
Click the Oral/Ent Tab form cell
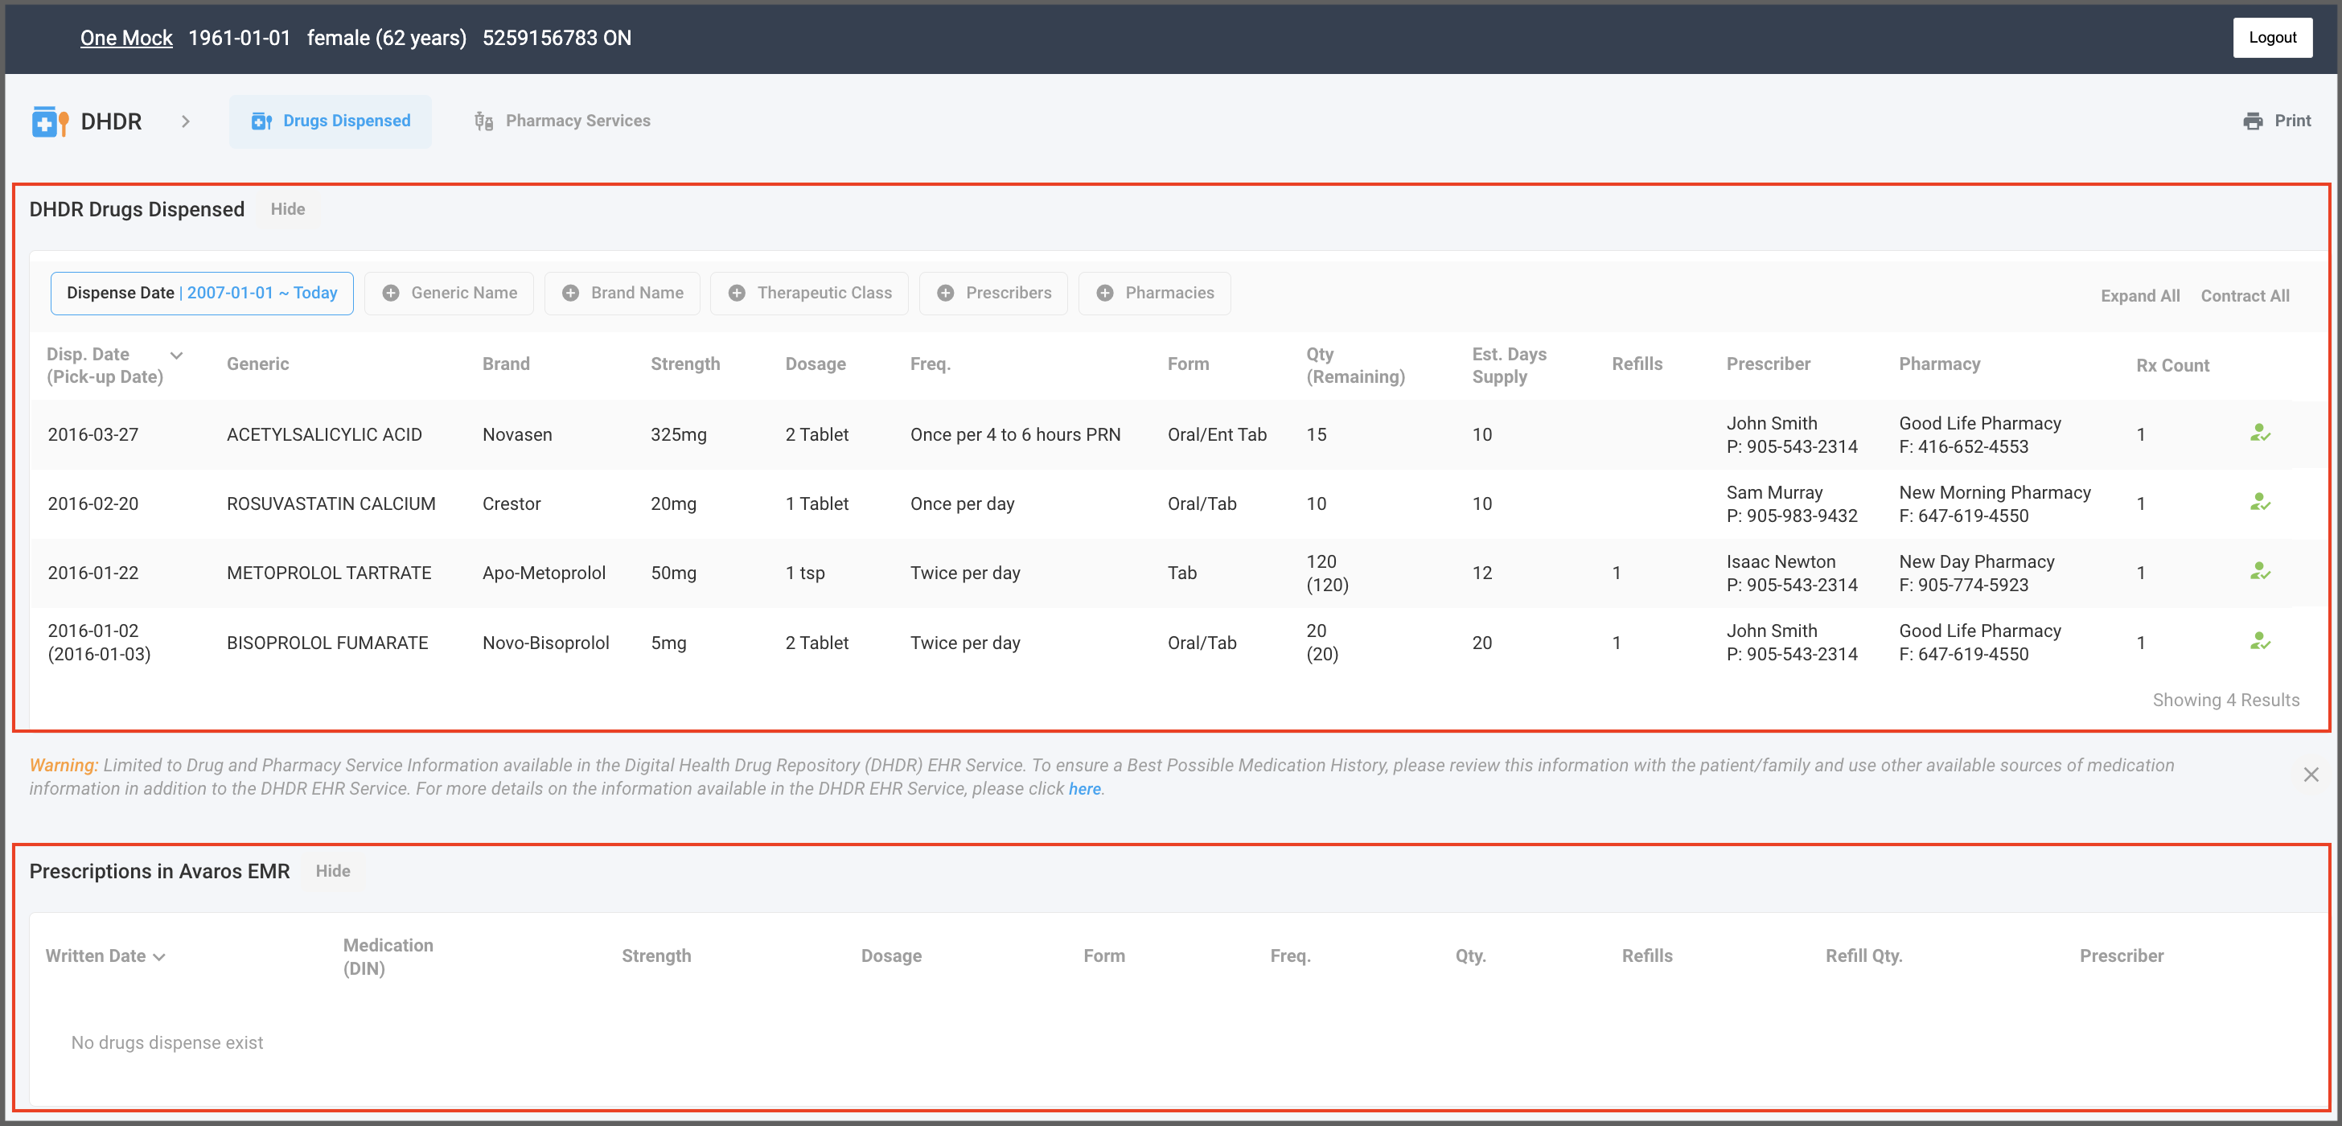click(1217, 435)
